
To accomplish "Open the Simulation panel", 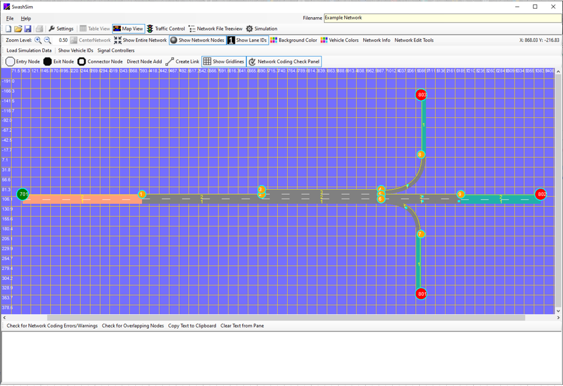I will 262,29.
